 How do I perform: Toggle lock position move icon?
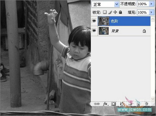pyautogui.click(x=115, y=12)
